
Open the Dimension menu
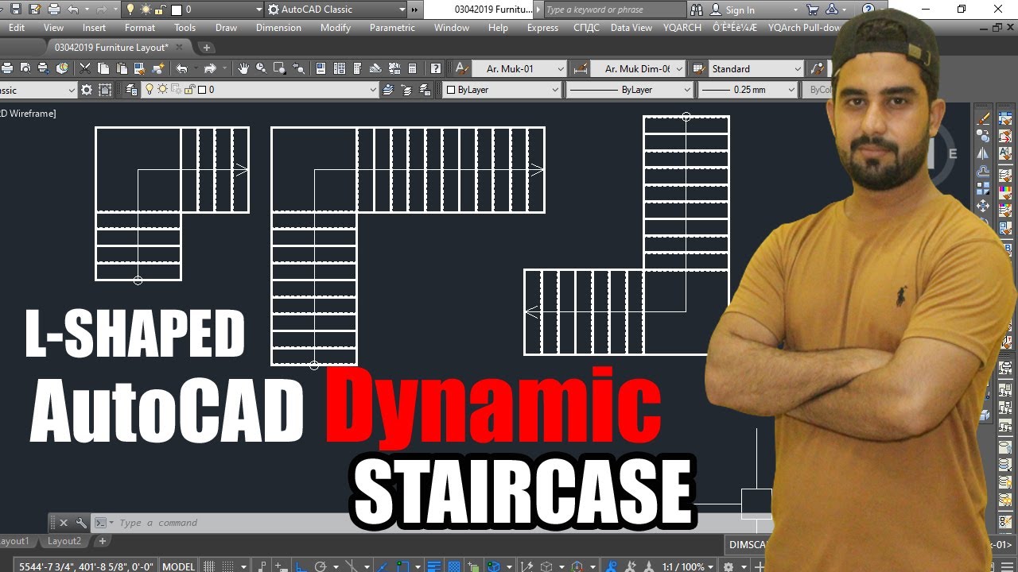[278, 28]
